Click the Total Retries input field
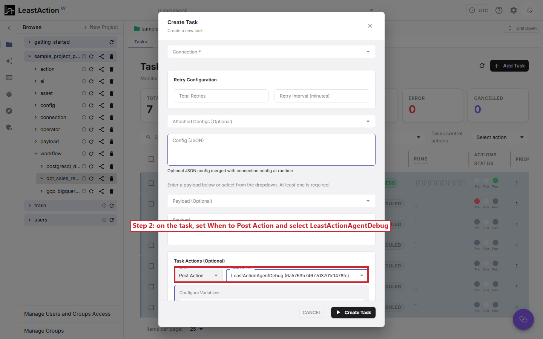 tap(221, 96)
